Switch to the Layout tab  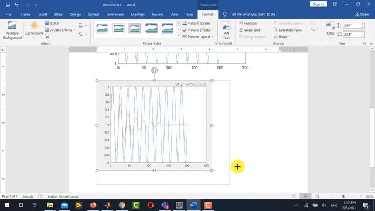(x=94, y=14)
